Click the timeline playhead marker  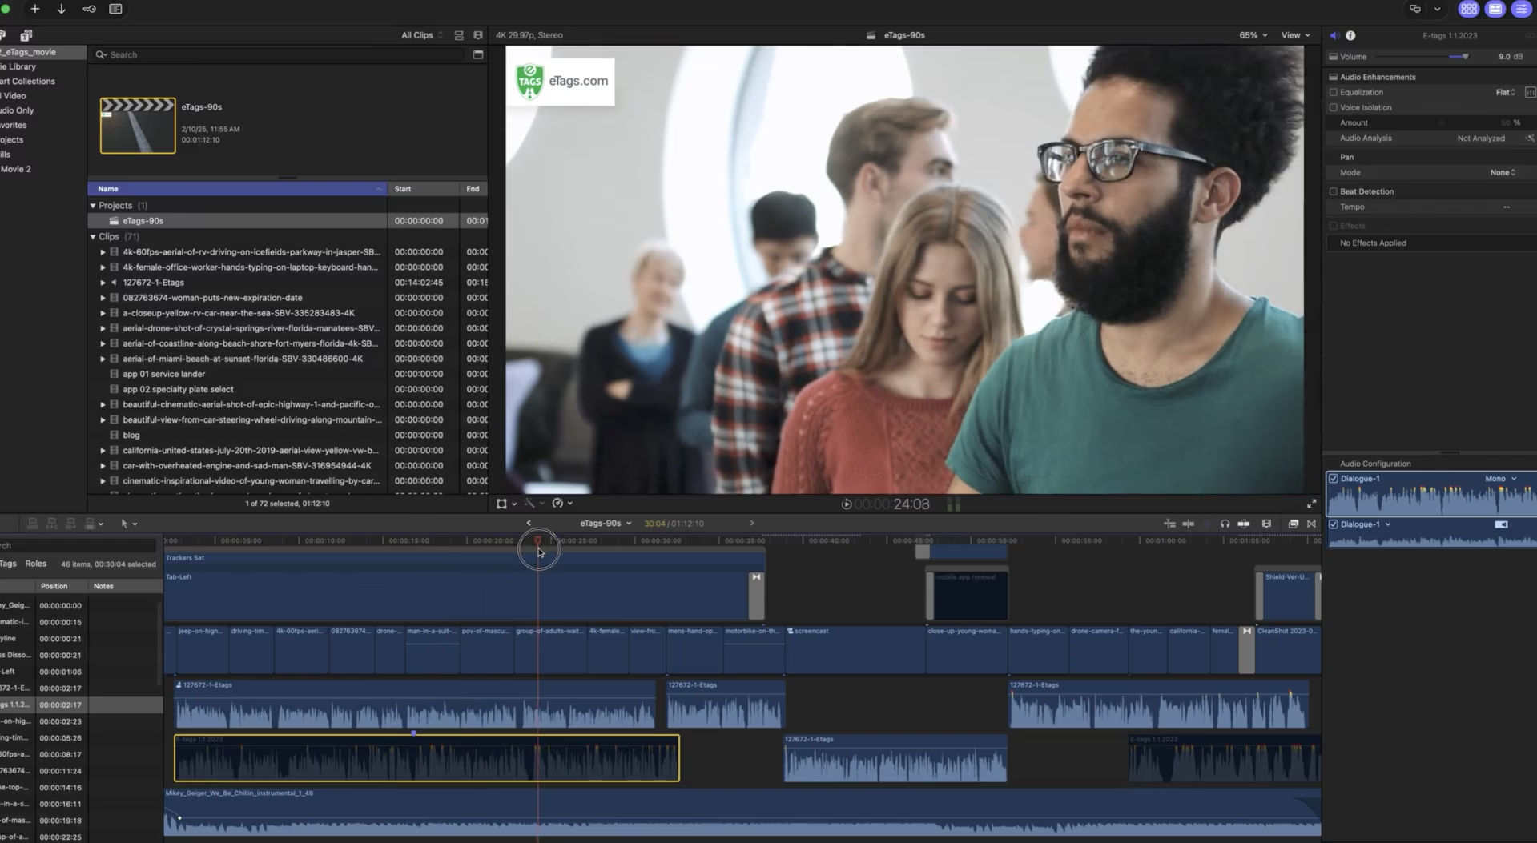pyautogui.click(x=537, y=541)
